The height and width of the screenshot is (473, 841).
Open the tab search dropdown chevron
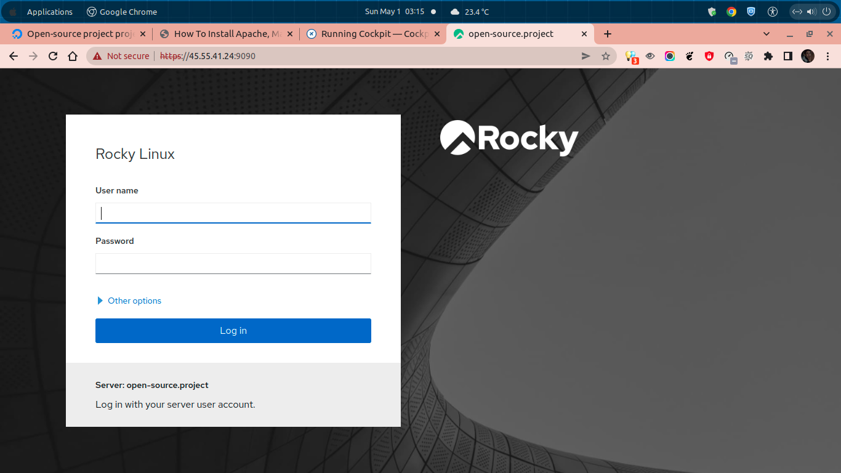(767, 34)
